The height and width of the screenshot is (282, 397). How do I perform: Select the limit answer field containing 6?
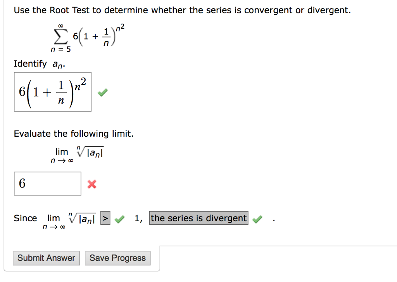[47, 183]
